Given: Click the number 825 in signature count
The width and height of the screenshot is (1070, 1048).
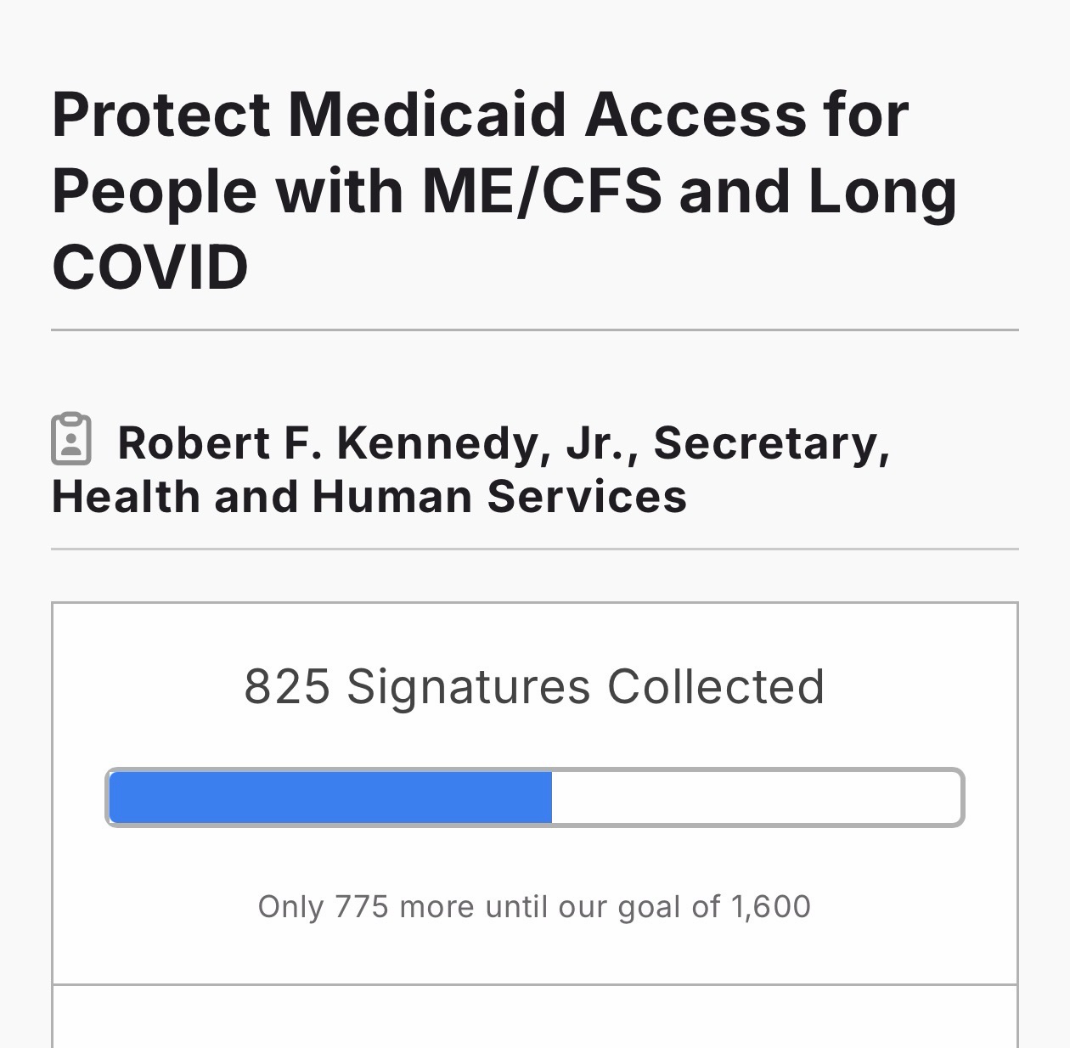Looking at the screenshot, I should (x=286, y=686).
